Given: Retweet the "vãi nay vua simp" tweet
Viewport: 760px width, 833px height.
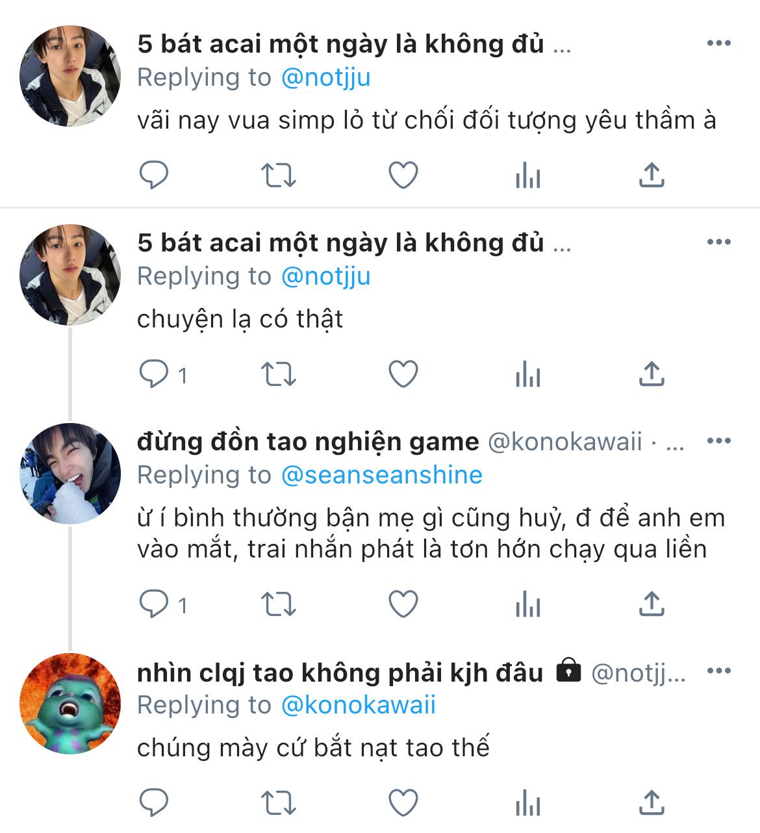Looking at the screenshot, I should tap(278, 175).
